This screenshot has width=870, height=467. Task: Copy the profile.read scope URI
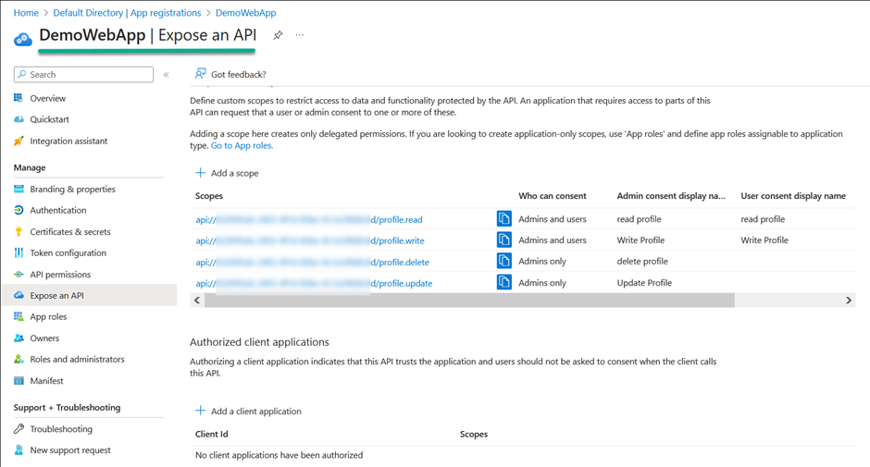[503, 218]
